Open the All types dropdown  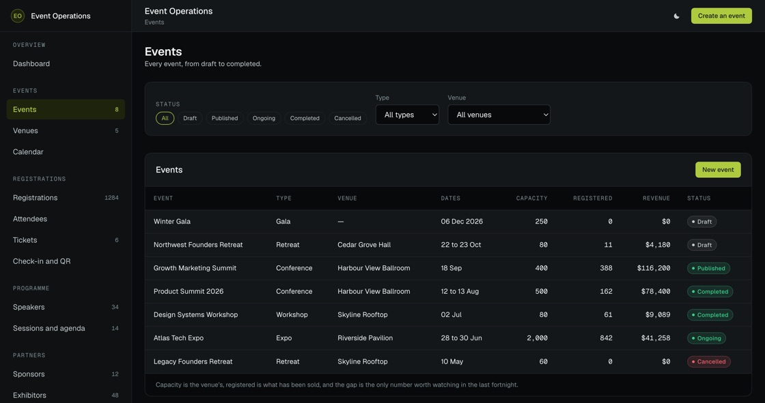(407, 115)
